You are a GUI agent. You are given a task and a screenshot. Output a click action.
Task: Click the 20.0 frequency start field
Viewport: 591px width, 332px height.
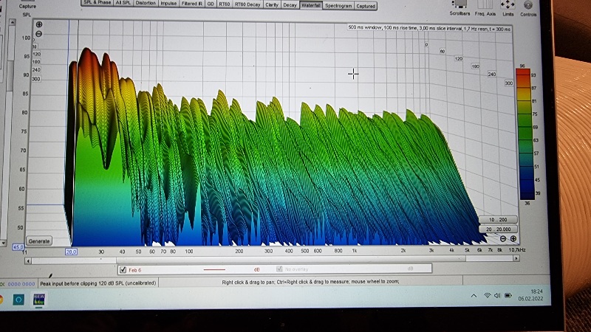(x=72, y=252)
